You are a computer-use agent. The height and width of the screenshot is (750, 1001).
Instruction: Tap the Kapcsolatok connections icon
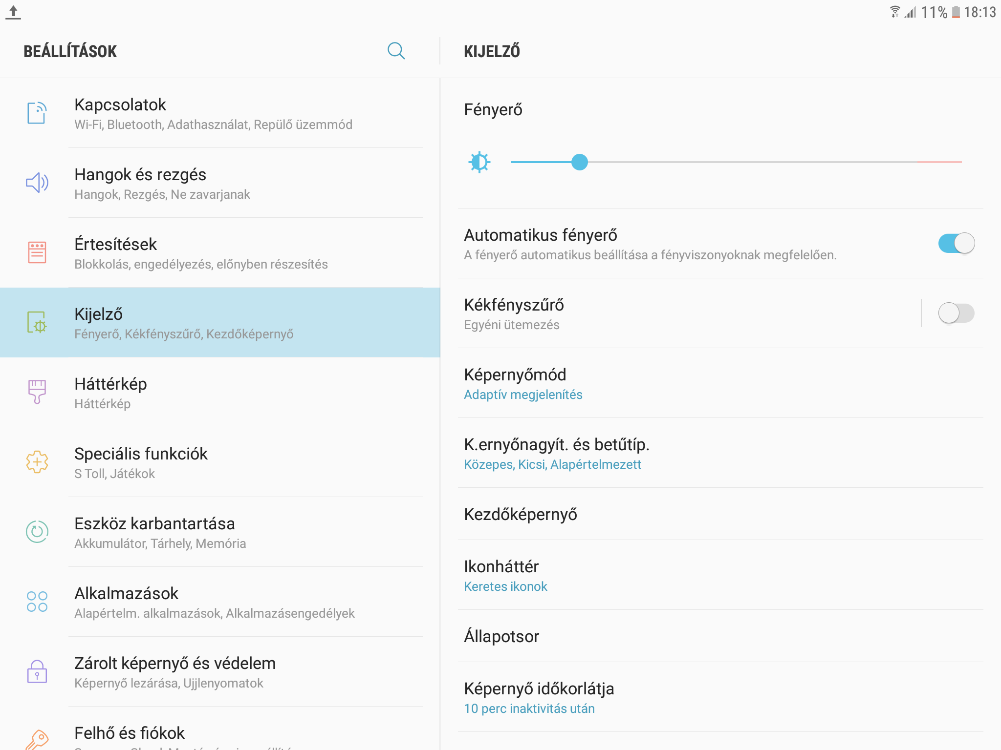click(x=37, y=113)
